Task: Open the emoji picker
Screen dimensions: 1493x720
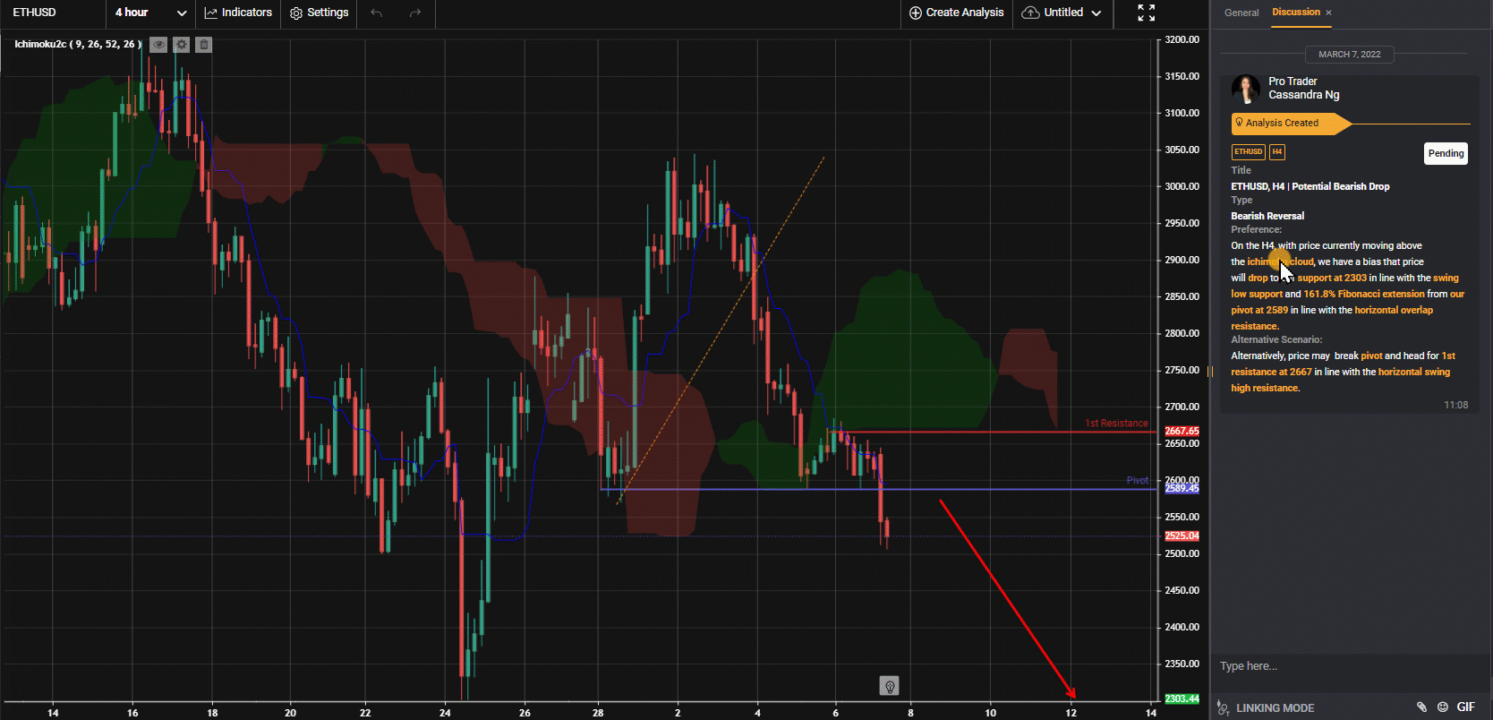Action: click(1443, 707)
